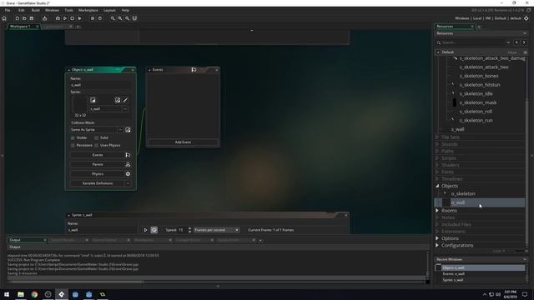This screenshot has width=534, height=300.
Task: Start debugging with the Debug toolbar icon
Action: (58, 18)
